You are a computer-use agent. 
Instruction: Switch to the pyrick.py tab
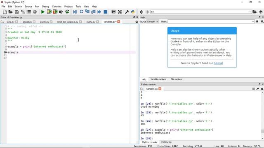coord(45,22)
